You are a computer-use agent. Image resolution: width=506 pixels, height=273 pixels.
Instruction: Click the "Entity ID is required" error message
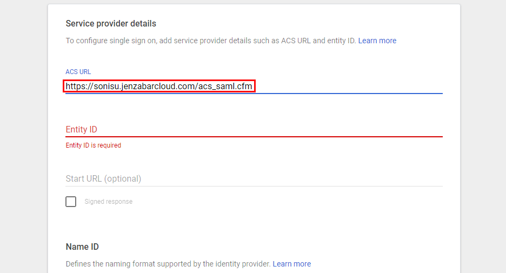[x=93, y=145]
